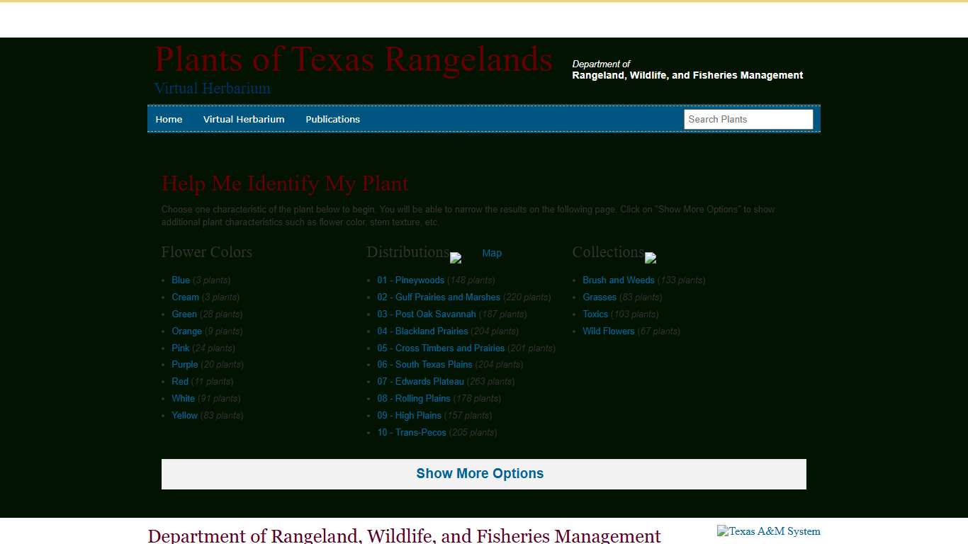Open the Toxics plant collection
Image resolution: width=968 pixels, height=544 pixels.
point(595,314)
